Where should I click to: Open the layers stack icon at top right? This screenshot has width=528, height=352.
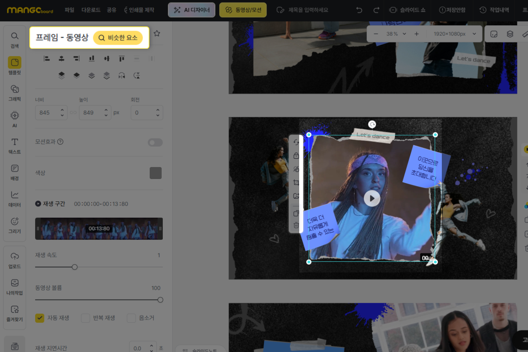[x=510, y=34]
